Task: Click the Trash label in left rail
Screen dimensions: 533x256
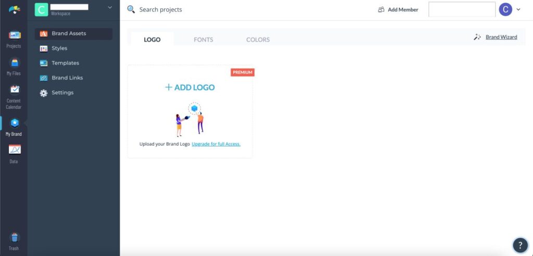Action: point(14,249)
